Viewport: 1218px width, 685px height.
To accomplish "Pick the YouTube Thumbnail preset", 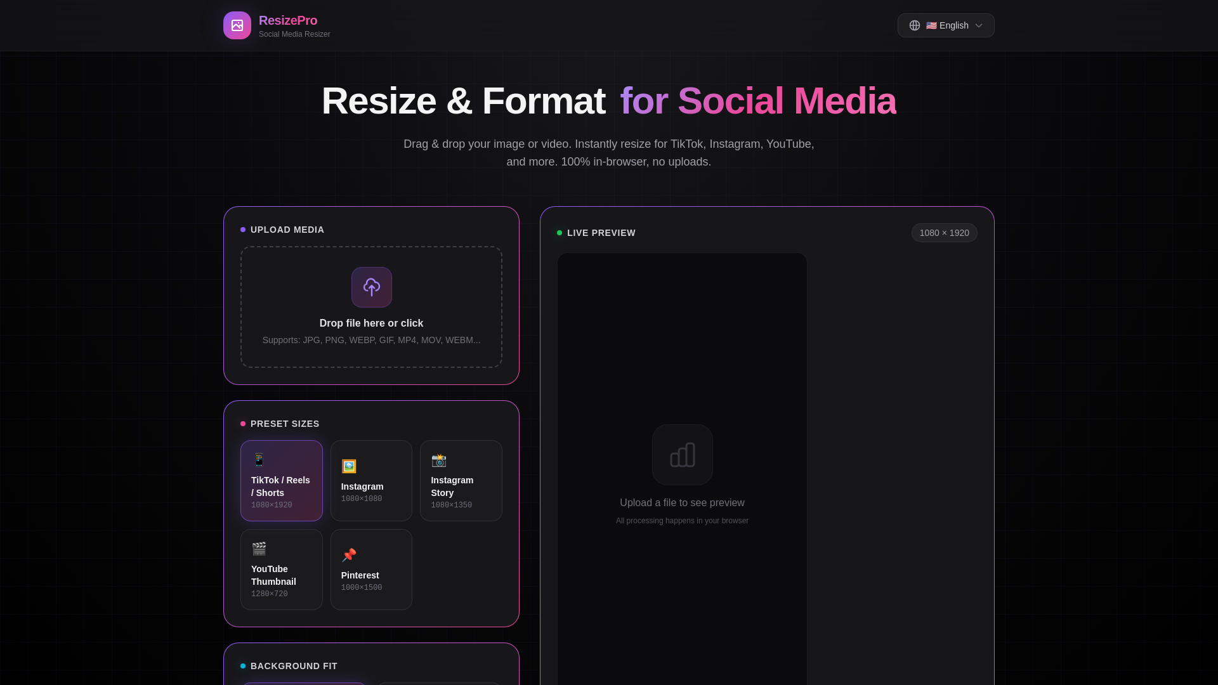I will (x=282, y=570).
